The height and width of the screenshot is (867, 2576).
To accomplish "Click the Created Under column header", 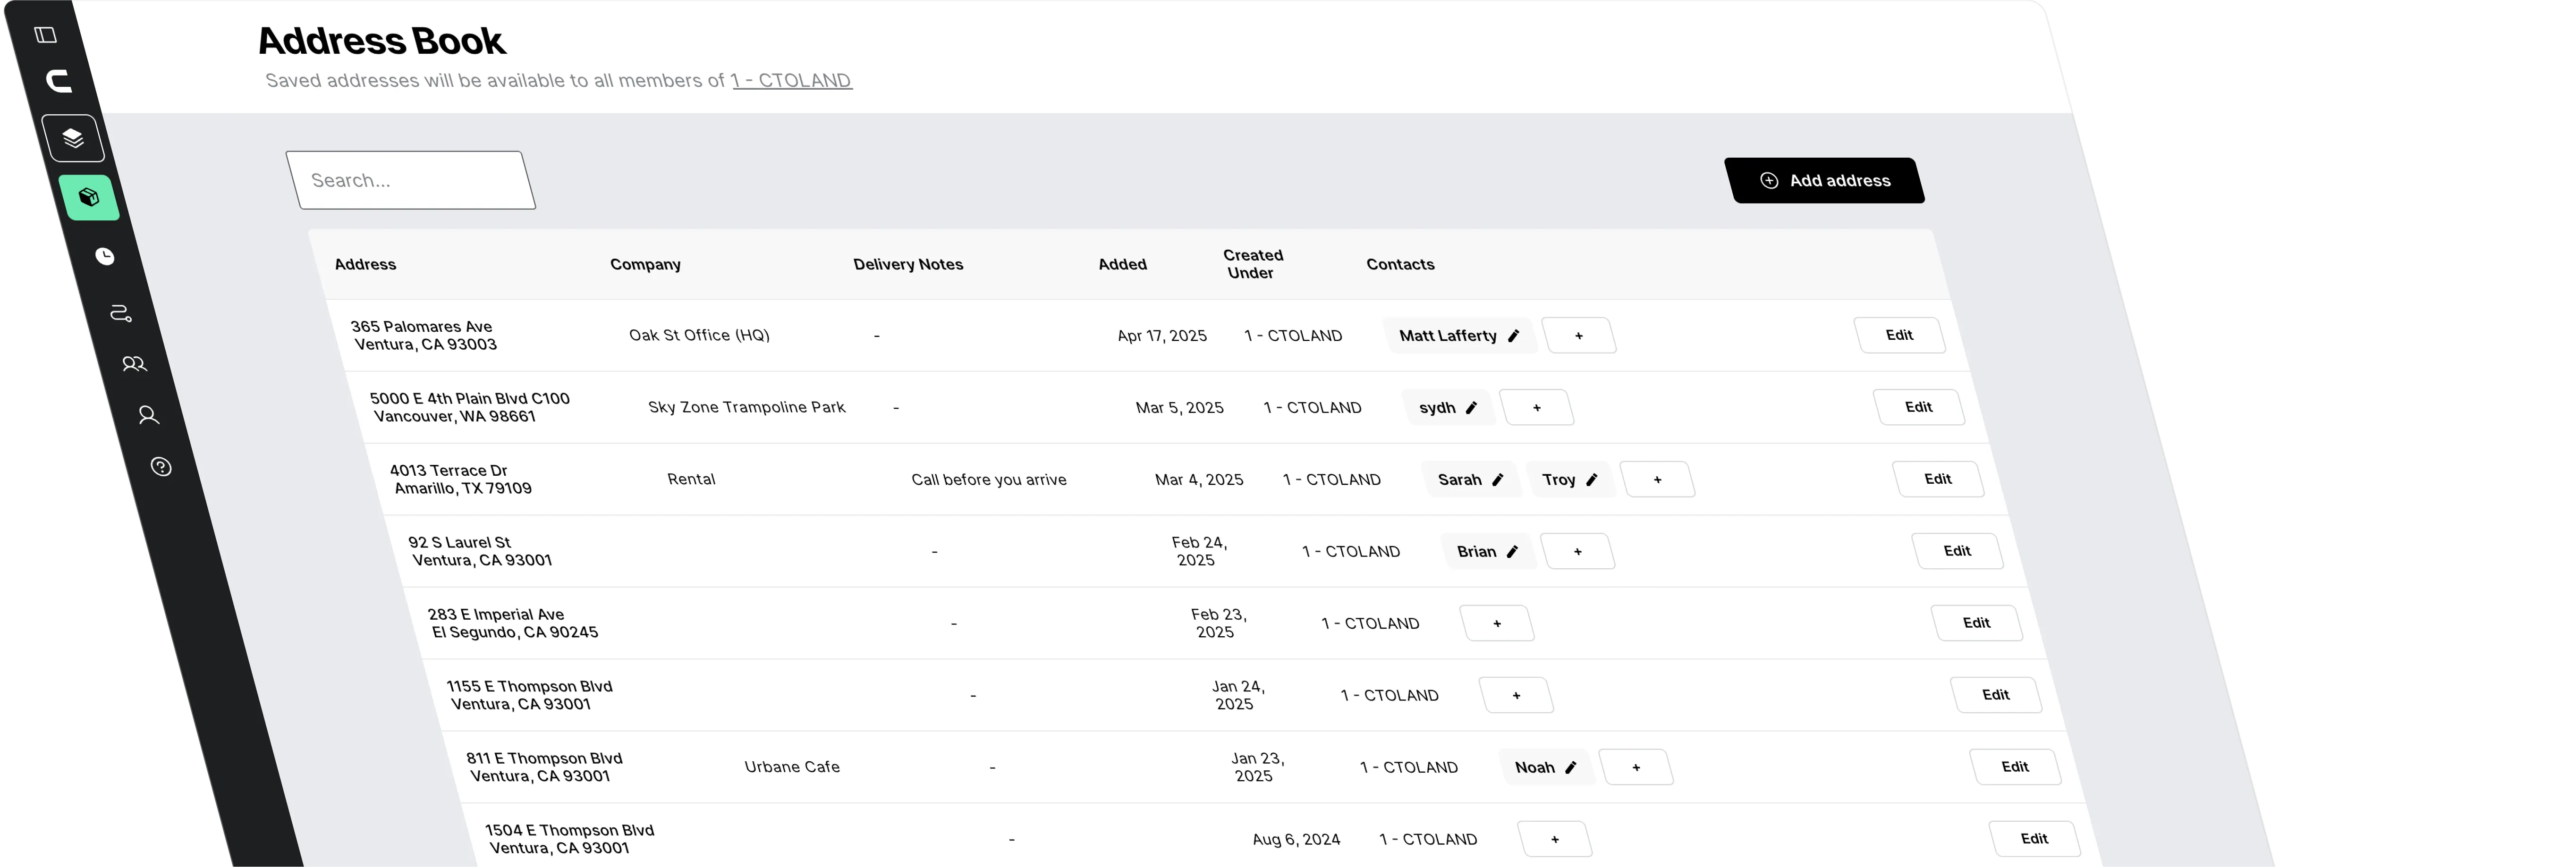I will click(x=1252, y=265).
